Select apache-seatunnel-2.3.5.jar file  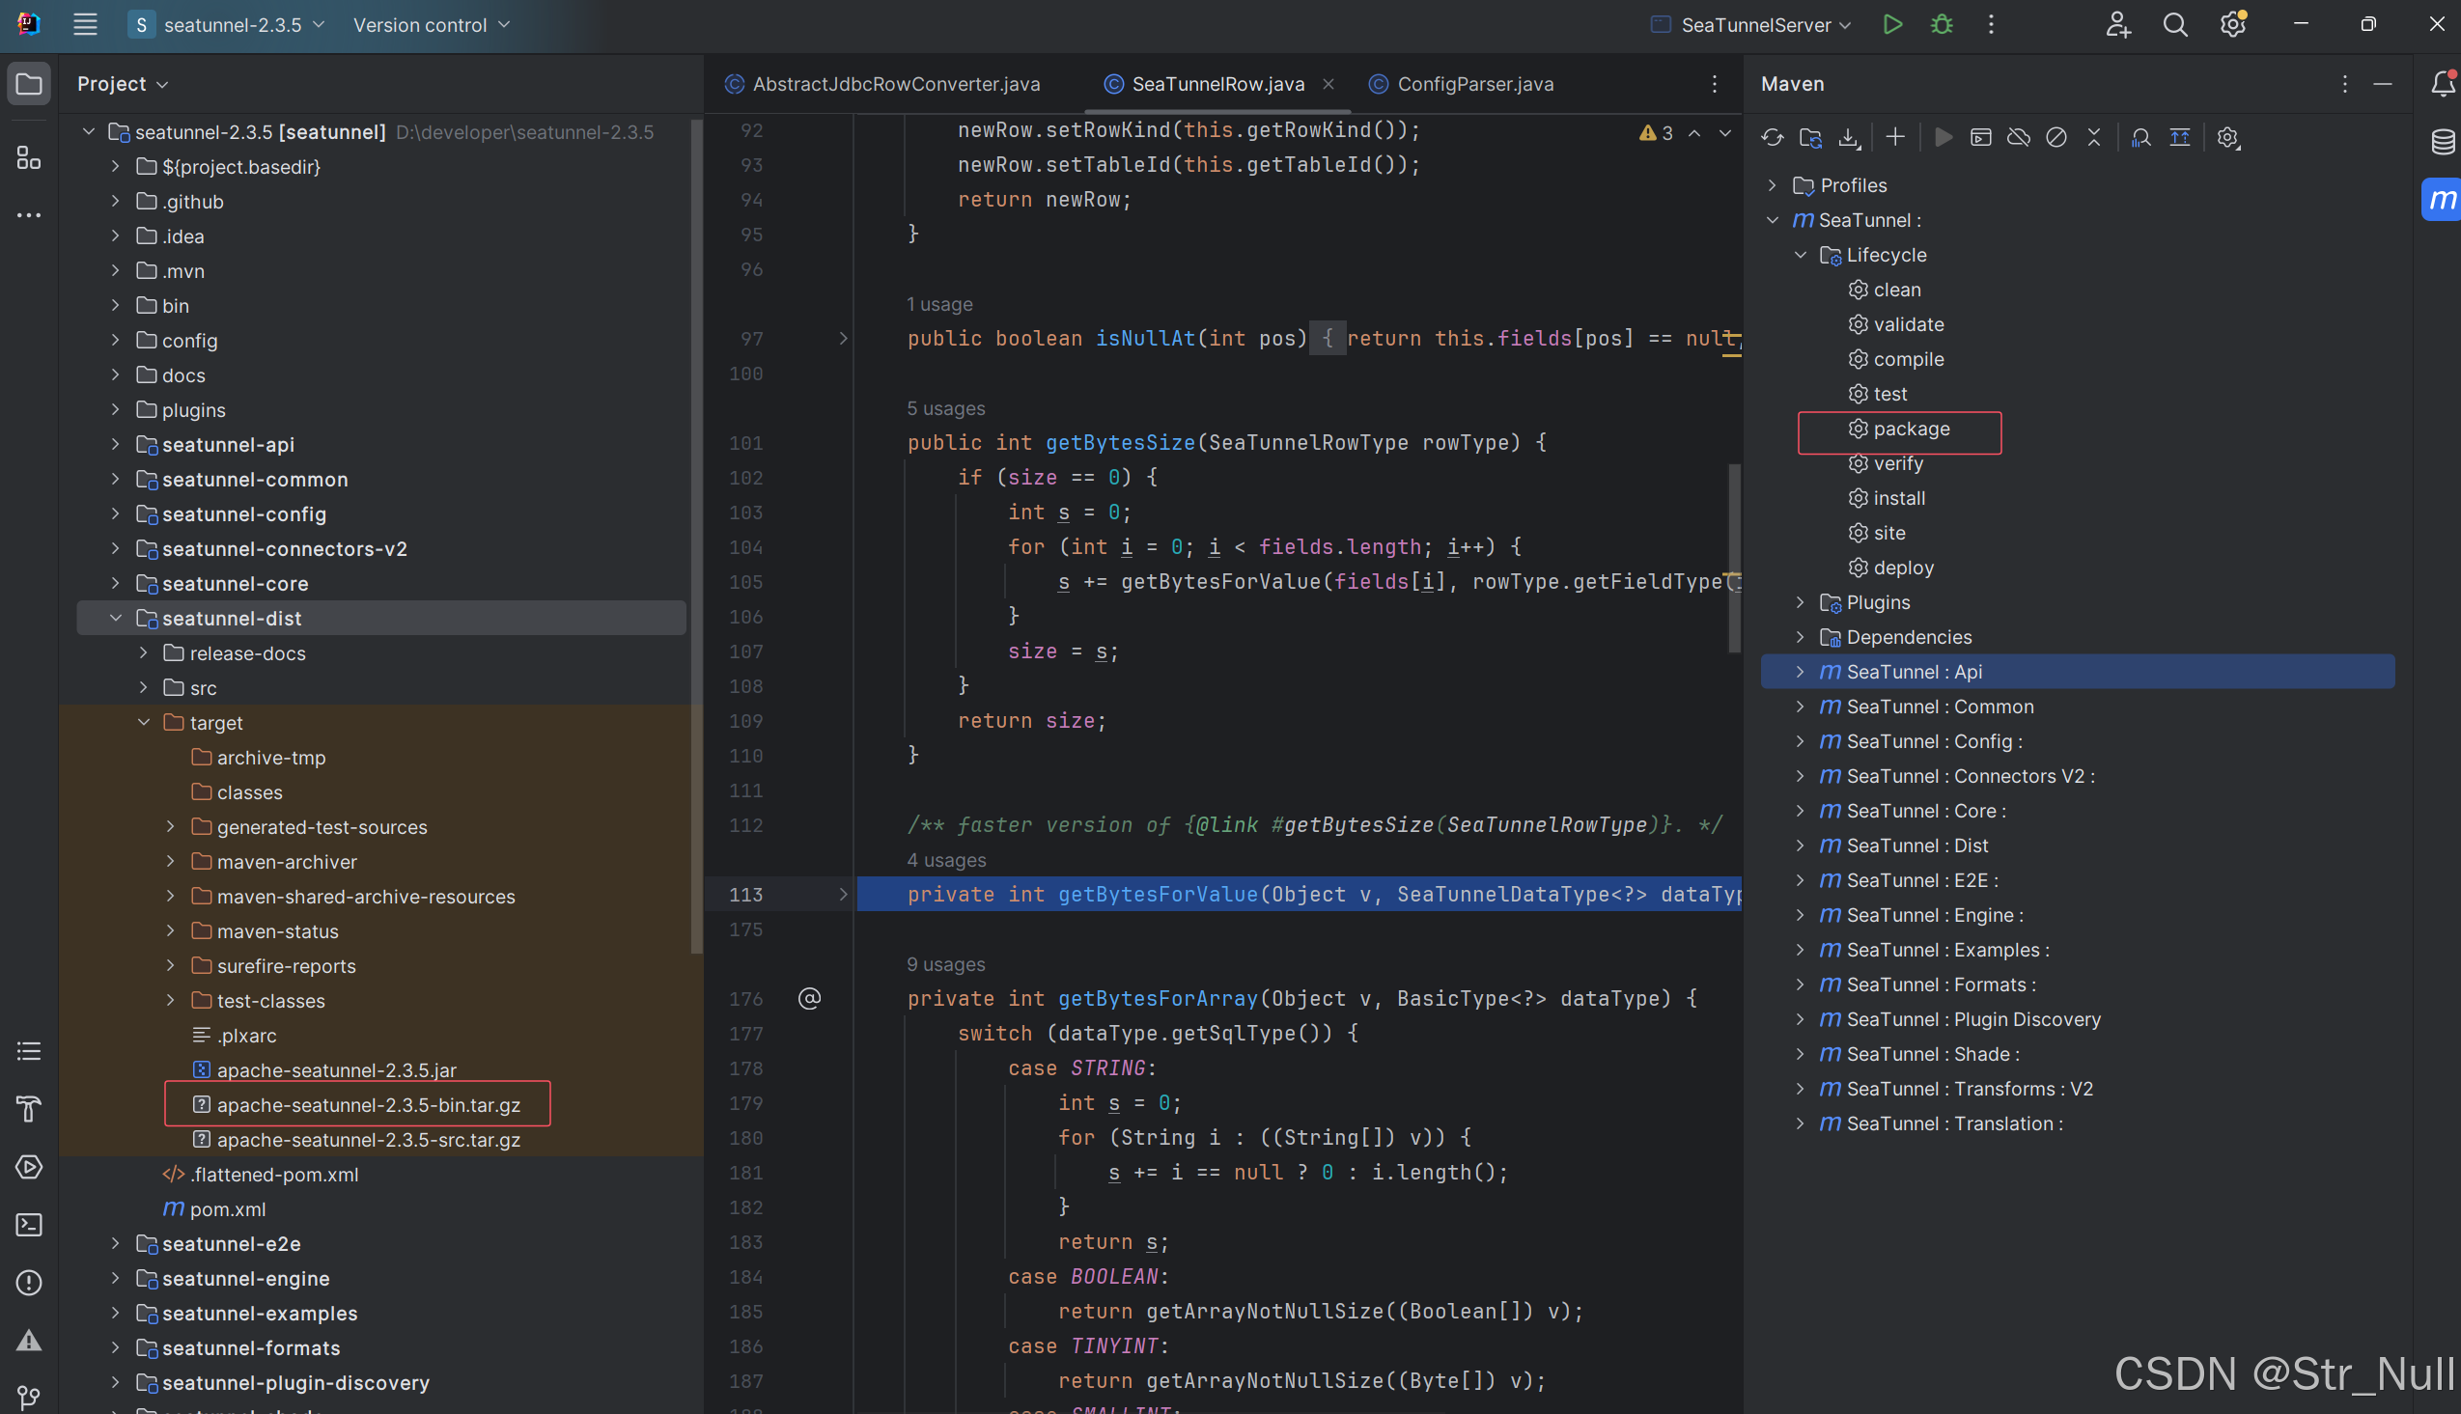tap(324, 1069)
